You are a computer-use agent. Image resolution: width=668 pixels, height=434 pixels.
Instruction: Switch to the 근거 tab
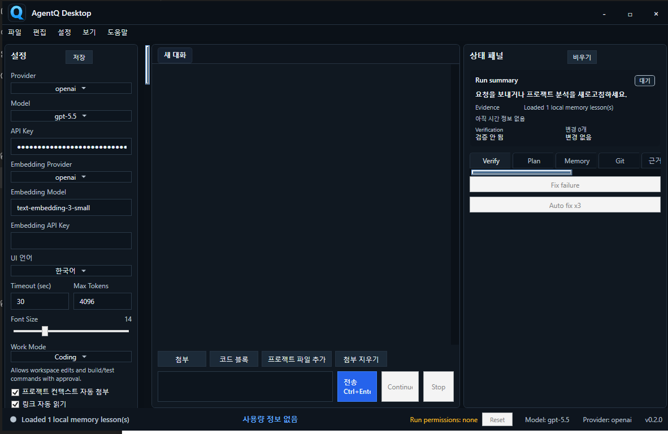coord(652,161)
